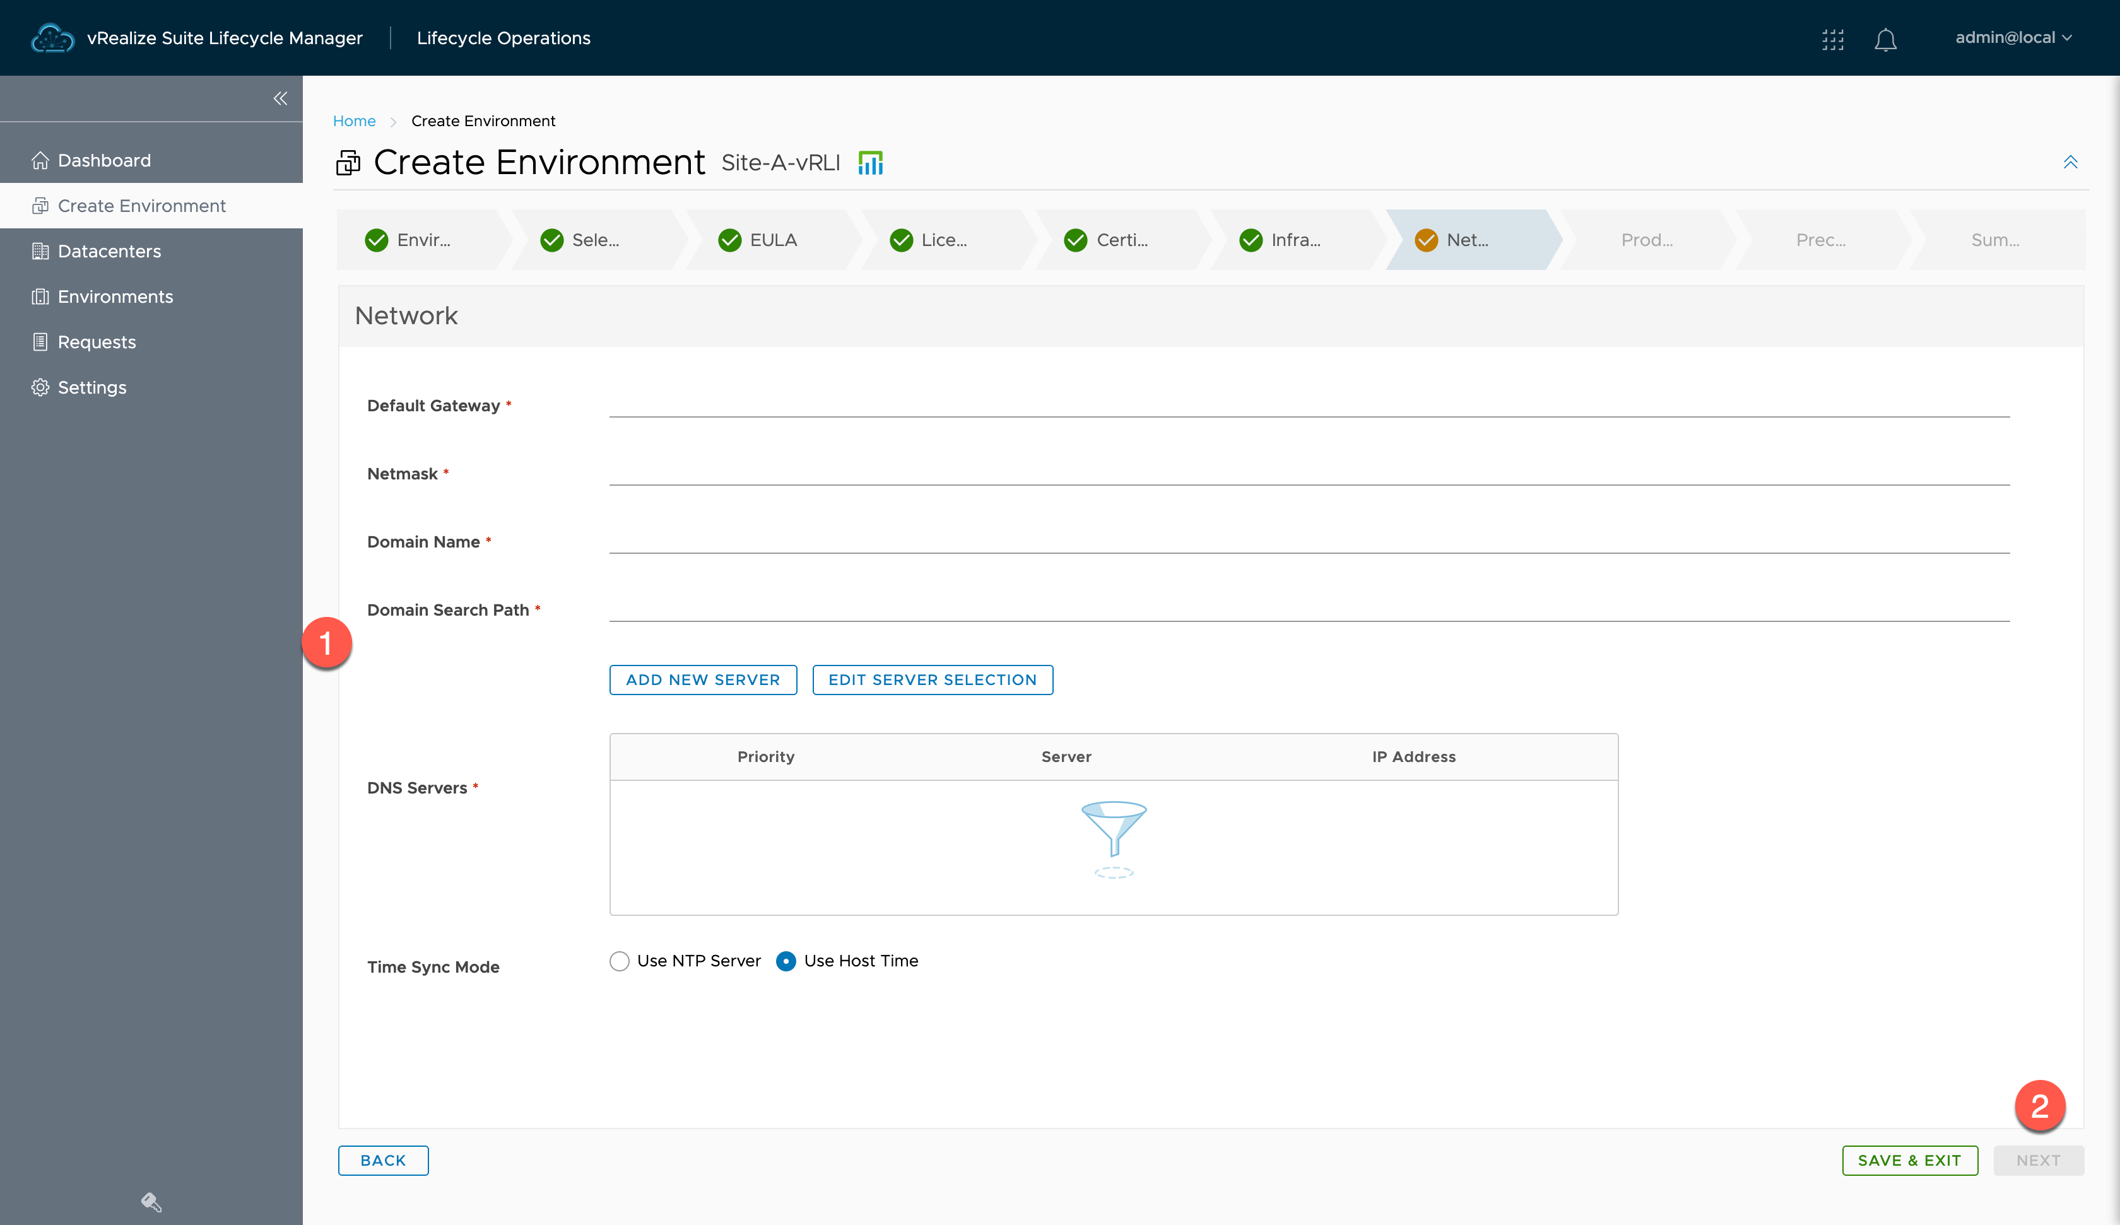Open Settings in sidebar

(151, 387)
